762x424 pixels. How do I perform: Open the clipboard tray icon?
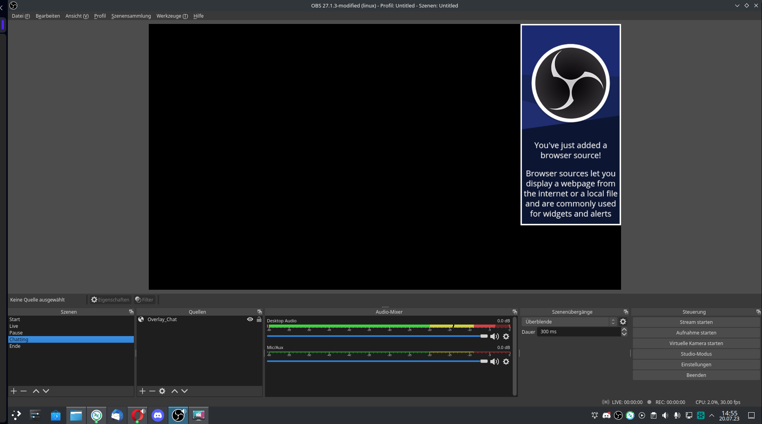(x=654, y=415)
